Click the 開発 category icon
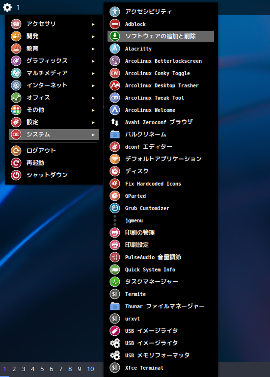Viewport: 270px width, 377px height. [16, 36]
